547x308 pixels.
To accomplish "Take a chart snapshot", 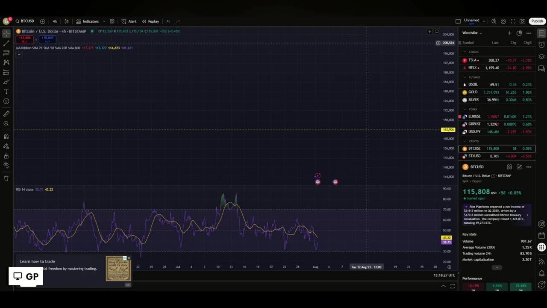I will (x=522, y=21).
